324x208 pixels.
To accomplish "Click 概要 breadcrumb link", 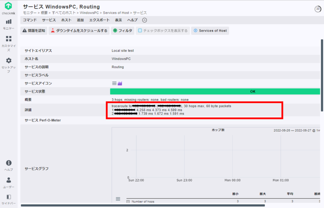I will click(x=44, y=13).
